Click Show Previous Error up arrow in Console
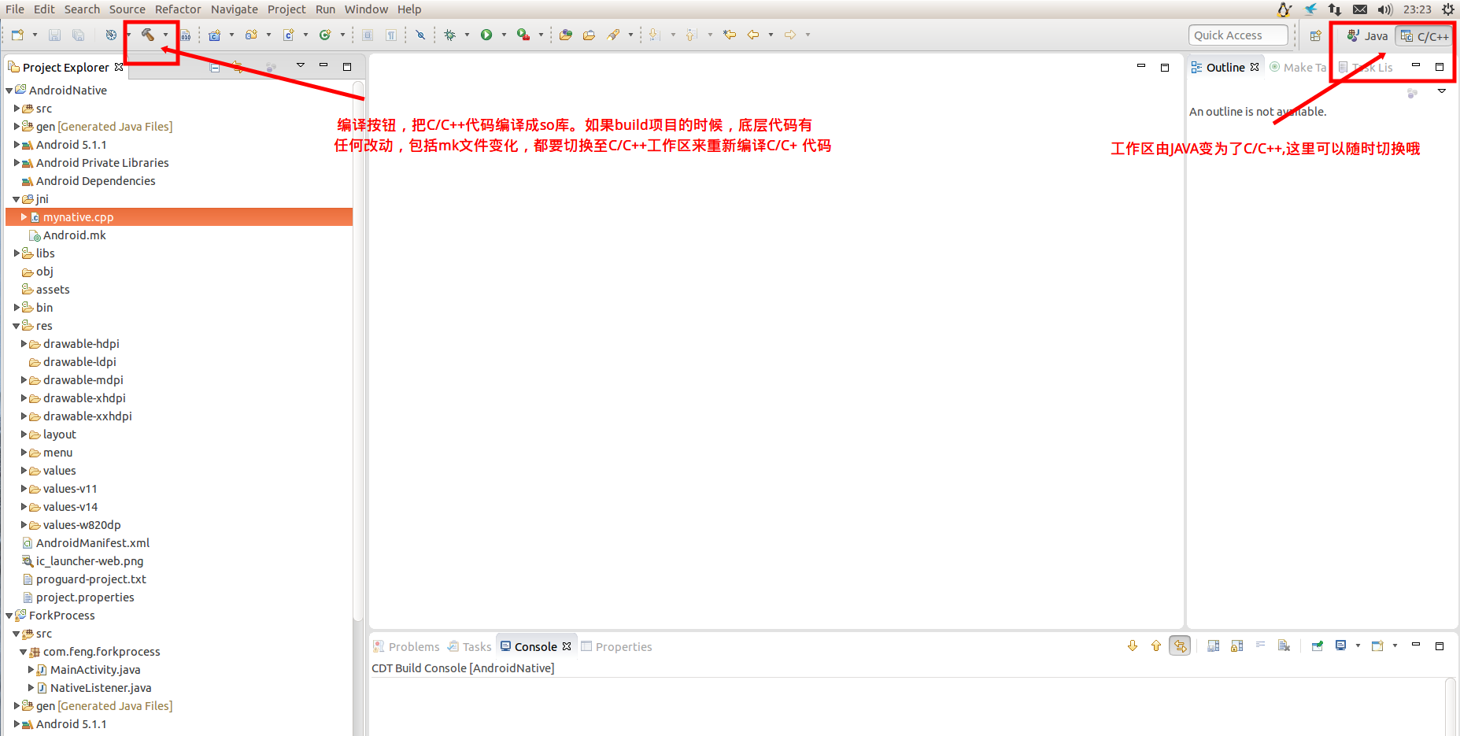Screen dimensions: 1460x736 (x=1156, y=645)
